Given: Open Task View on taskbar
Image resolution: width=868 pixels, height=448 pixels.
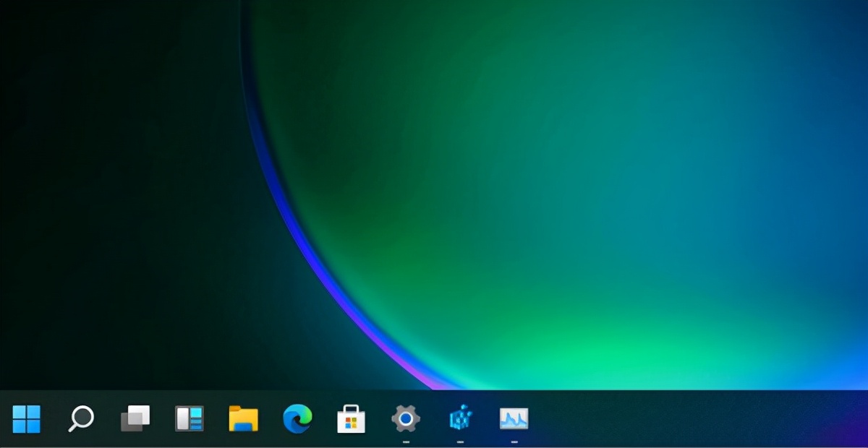Looking at the screenshot, I should (x=135, y=418).
